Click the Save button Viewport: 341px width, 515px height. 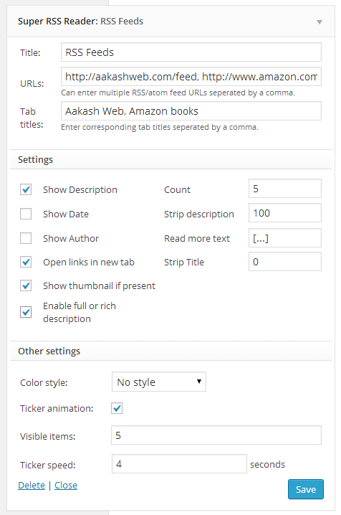point(306,489)
